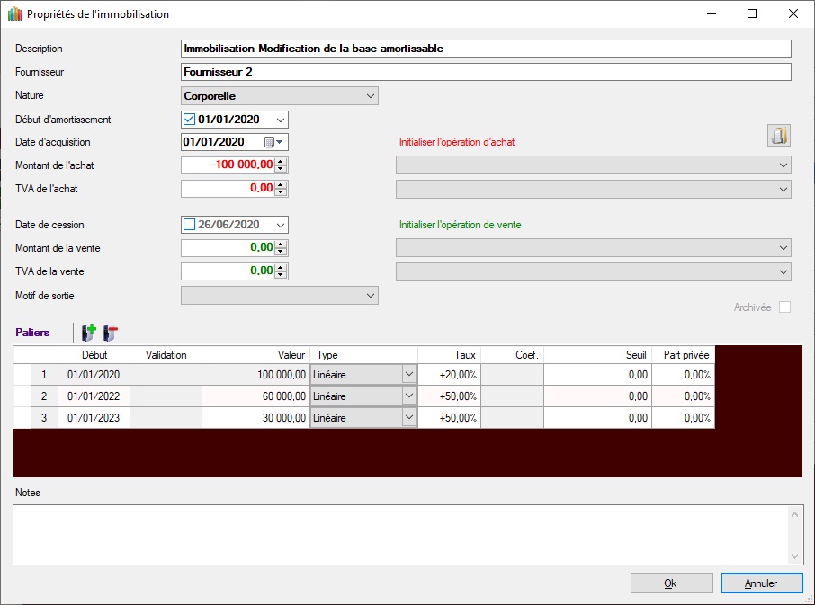Click the 01/01/2022 start date cell

94,396
